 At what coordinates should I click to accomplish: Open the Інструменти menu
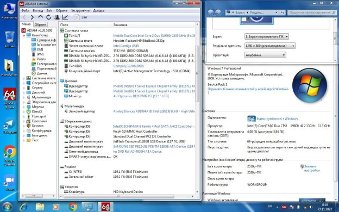tap(80, 10)
